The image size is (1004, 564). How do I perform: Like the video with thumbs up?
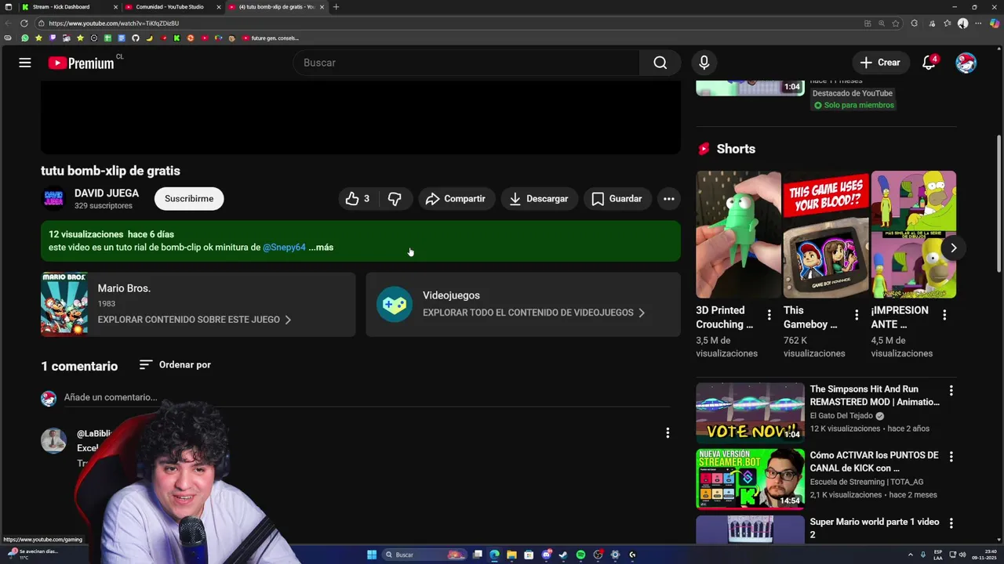point(358,199)
